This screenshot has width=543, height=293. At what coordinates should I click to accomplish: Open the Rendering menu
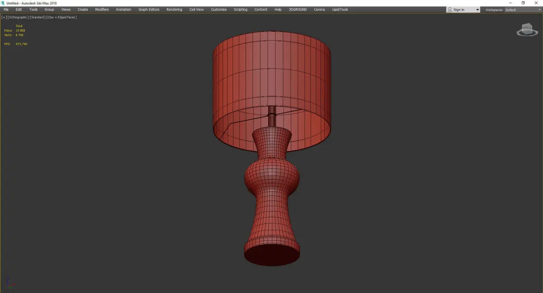point(174,9)
